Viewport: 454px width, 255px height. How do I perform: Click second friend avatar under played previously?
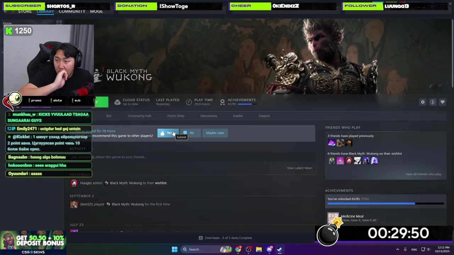point(340,143)
